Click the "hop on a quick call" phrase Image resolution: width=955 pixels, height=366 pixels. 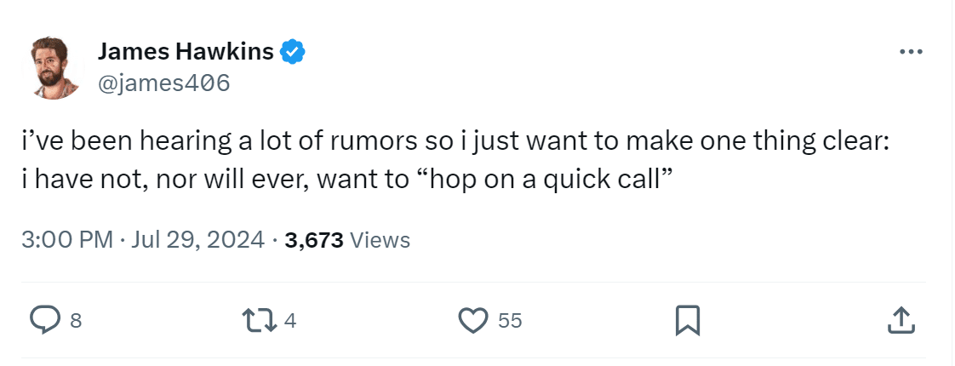tap(543, 182)
